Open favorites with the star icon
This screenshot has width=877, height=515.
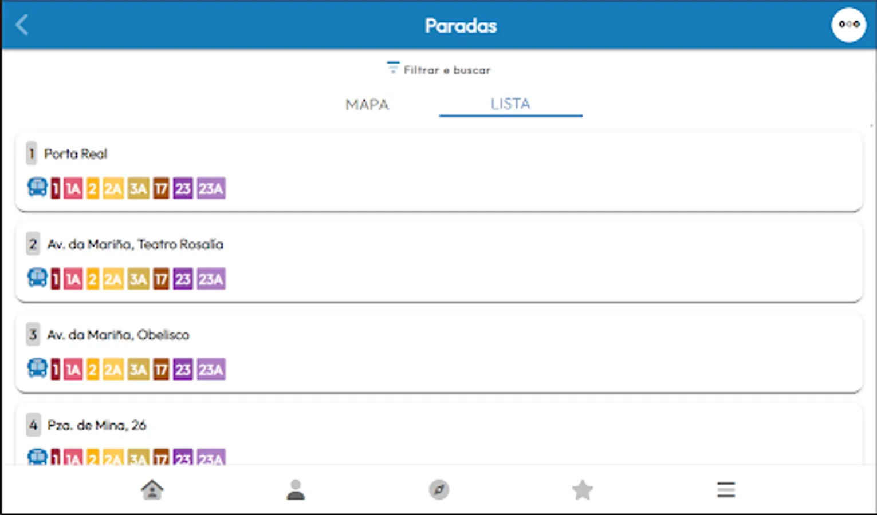[x=583, y=490]
